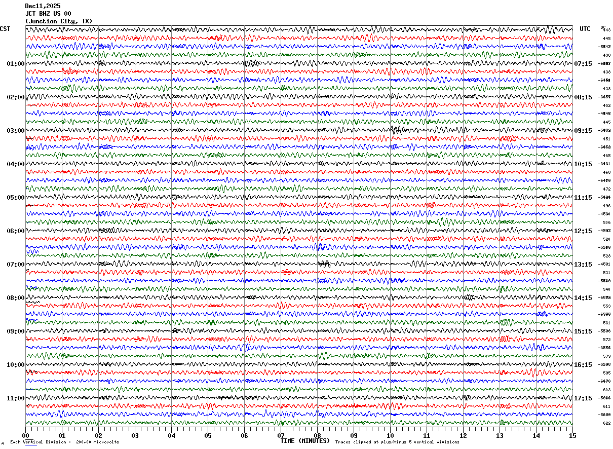Select the 12:15 UTC time label

click(583, 231)
